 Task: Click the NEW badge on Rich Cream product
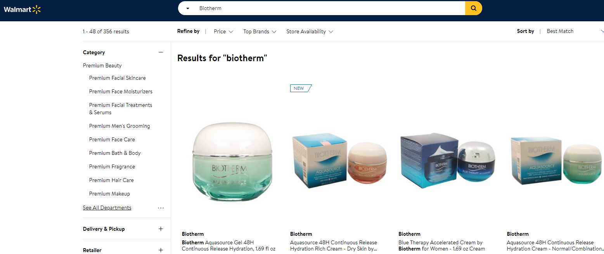pos(301,88)
